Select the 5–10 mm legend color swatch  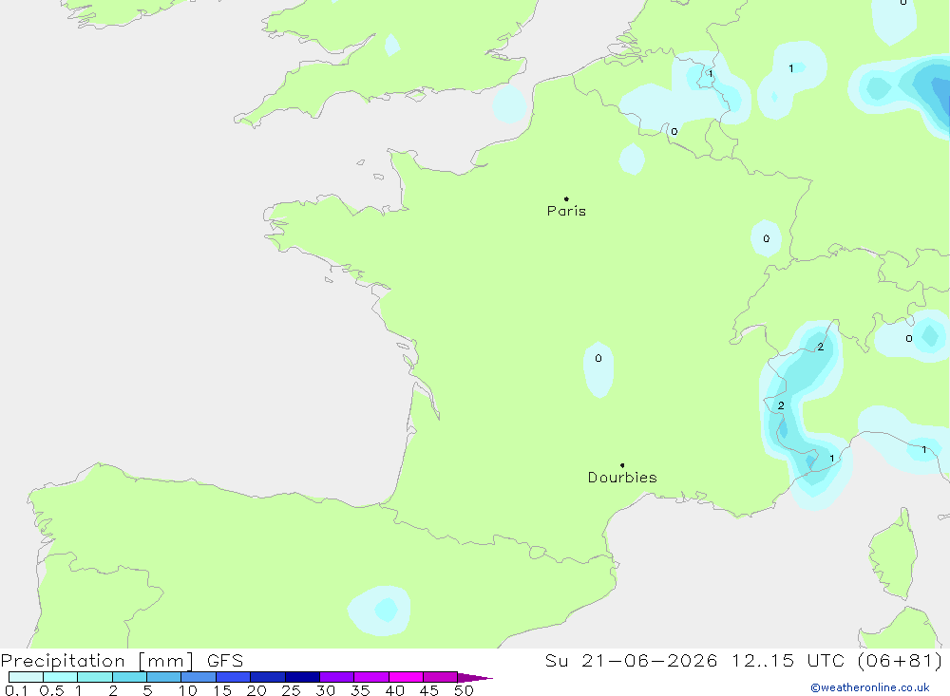[164, 677]
